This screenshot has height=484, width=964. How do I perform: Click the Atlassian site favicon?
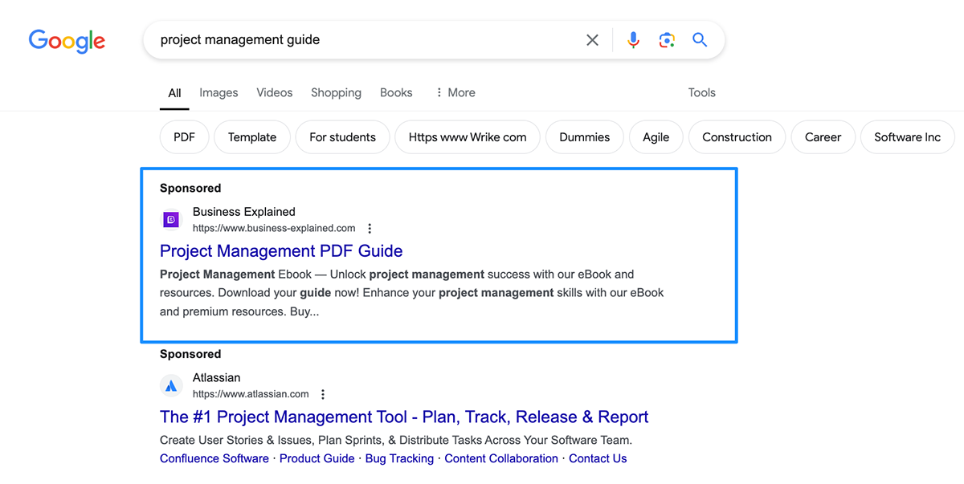(x=171, y=385)
